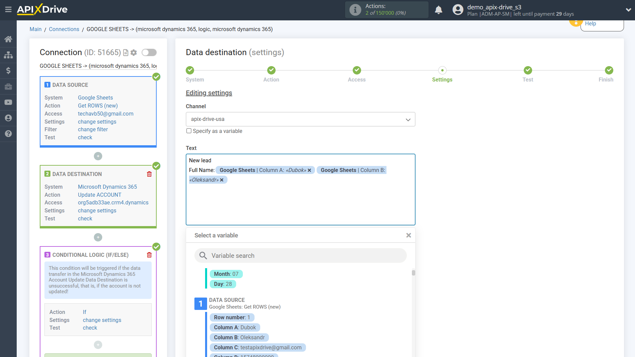Image resolution: width=635 pixels, height=357 pixels.
Task: Go to the Access step
Action: coord(357,70)
